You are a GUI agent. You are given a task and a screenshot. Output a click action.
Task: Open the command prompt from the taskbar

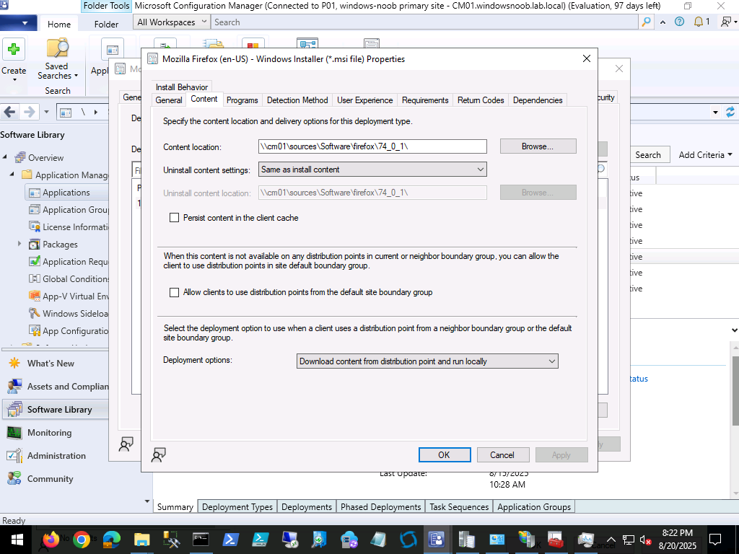[x=201, y=540]
